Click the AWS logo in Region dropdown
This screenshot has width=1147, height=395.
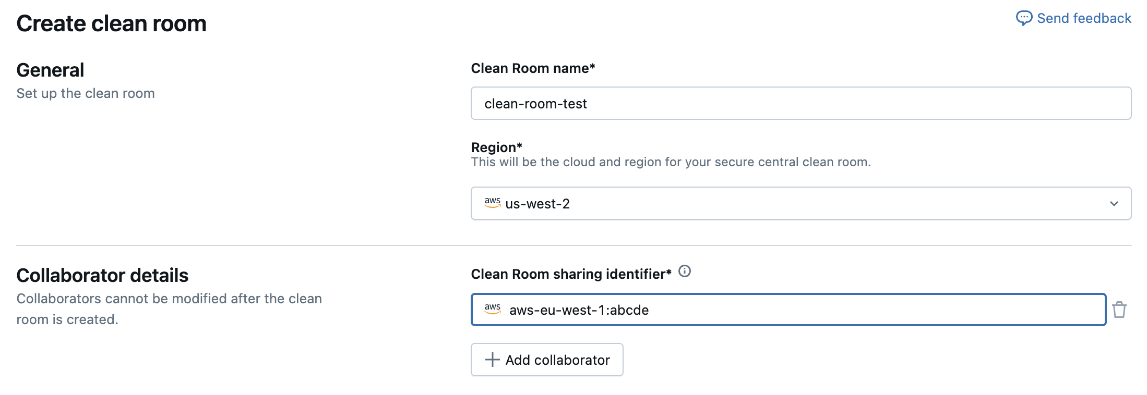(x=492, y=203)
